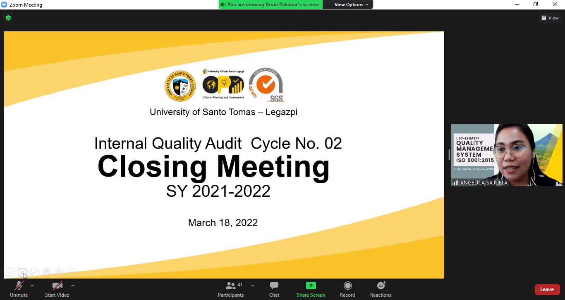Click the divider handle beside video panel
Screen dimensions: 565x300
(x=448, y=155)
